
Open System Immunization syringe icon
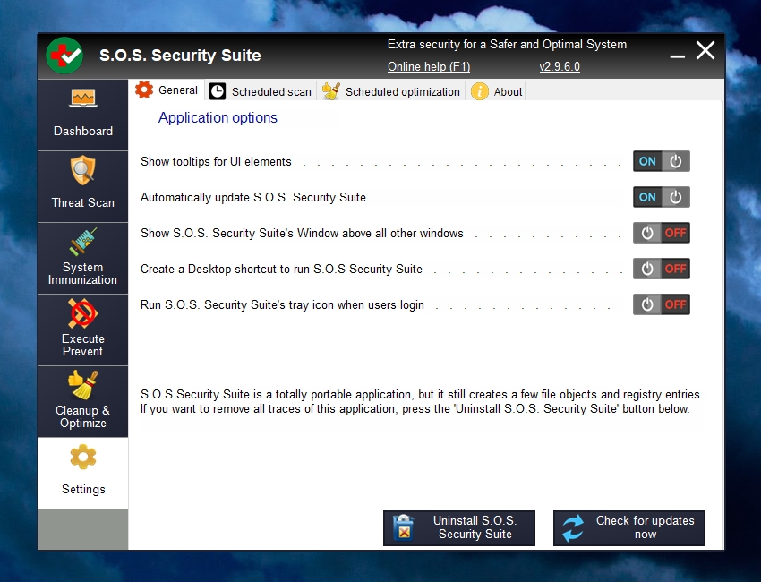point(83,242)
